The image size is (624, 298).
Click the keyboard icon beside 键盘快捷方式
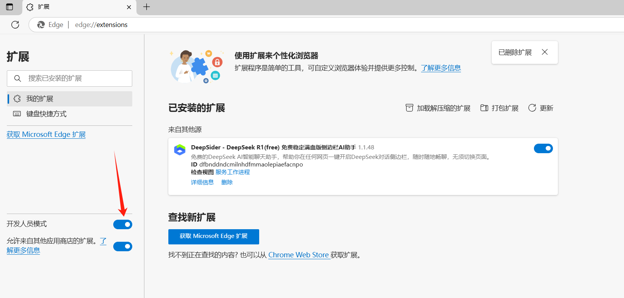pyautogui.click(x=17, y=114)
